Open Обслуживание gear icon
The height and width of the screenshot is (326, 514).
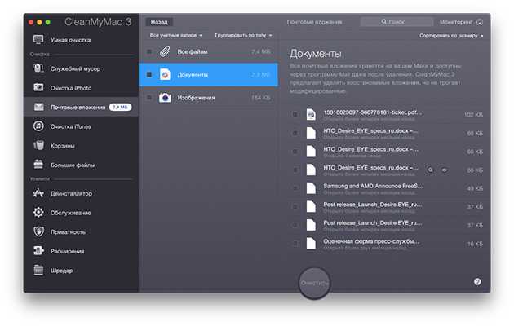tap(38, 213)
